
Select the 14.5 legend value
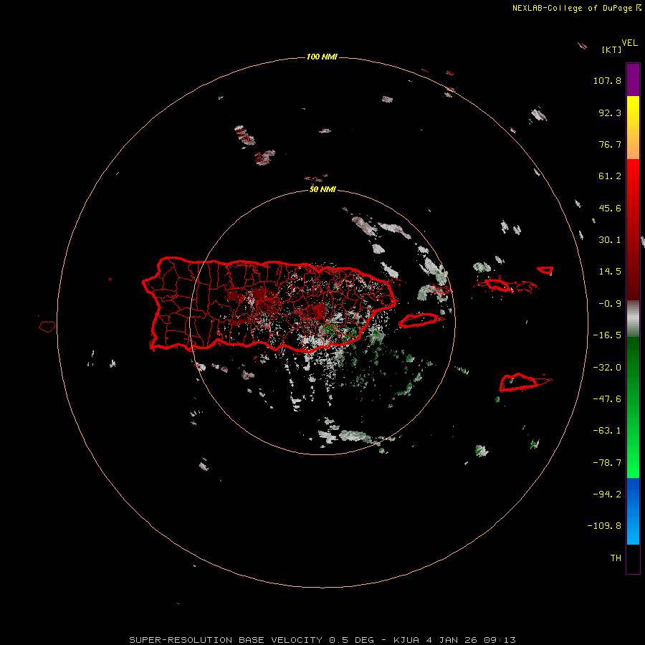(x=610, y=272)
